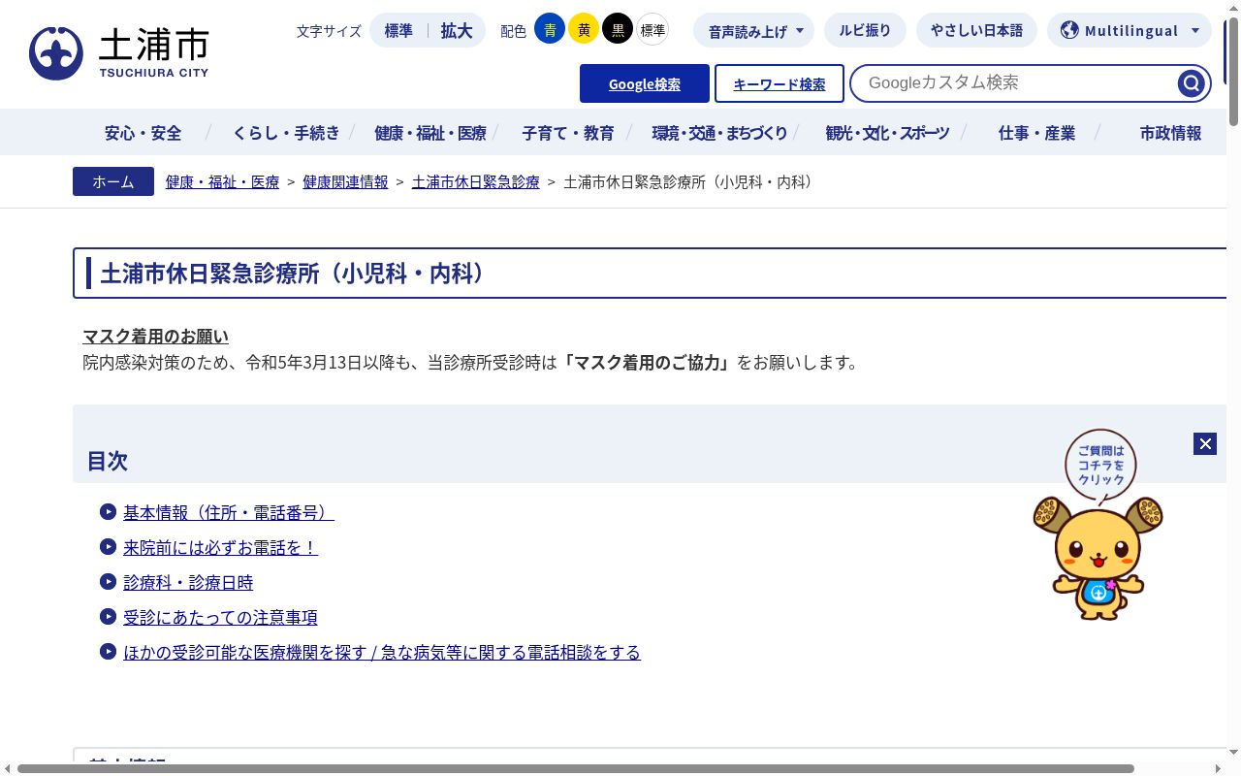Click the globe icon beside Multilingual
1241x776 pixels.
pyautogui.click(x=1069, y=30)
